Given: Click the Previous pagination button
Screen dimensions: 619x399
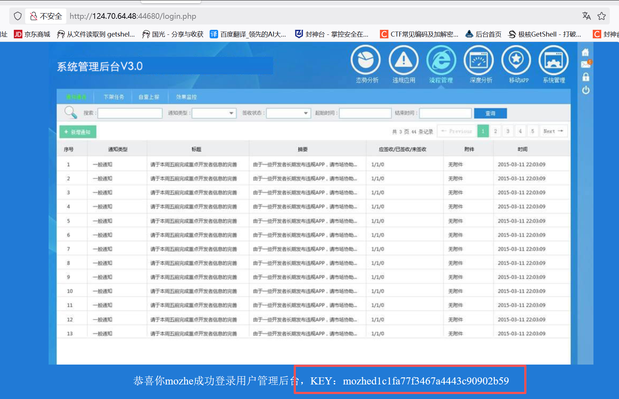Looking at the screenshot, I should [x=457, y=131].
